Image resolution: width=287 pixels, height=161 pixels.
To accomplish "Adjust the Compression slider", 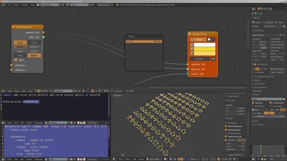I will (x=268, y=116).
